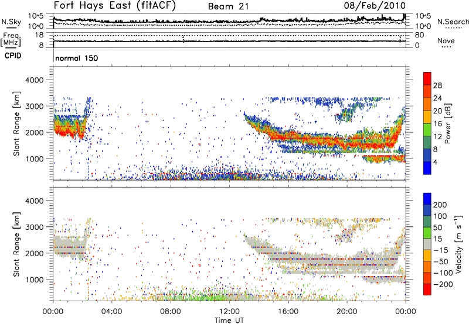Click the '200' Velocity color bar value
Image resolution: width=469 pixels, height=324 pixels.
[x=440, y=205]
